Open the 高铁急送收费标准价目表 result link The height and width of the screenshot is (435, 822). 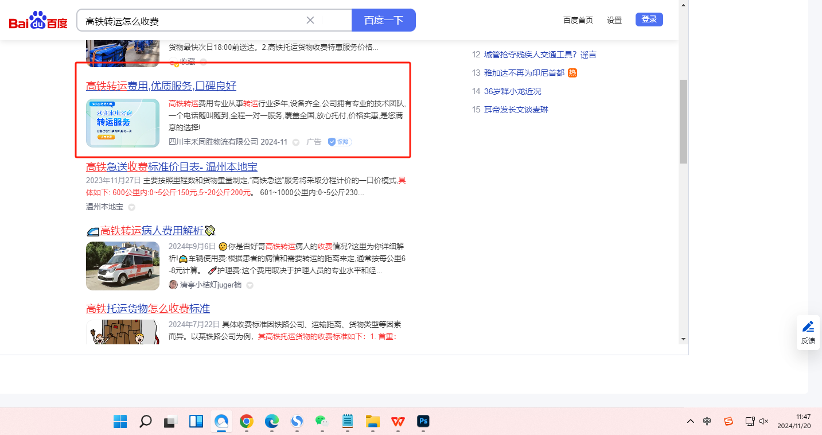click(x=172, y=167)
